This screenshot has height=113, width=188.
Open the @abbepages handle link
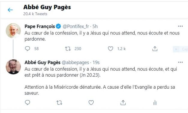[x=75, y=63]
